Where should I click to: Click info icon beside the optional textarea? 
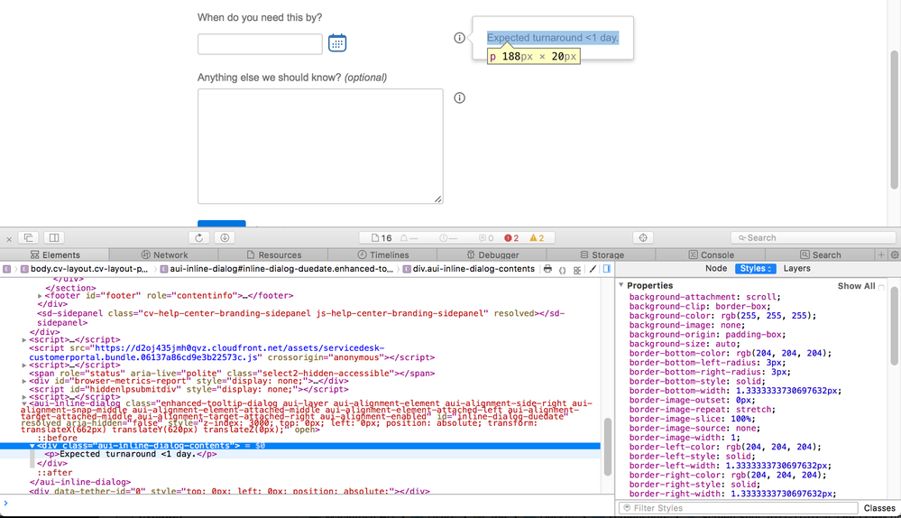pyautogui.click(x=459, y=97)
